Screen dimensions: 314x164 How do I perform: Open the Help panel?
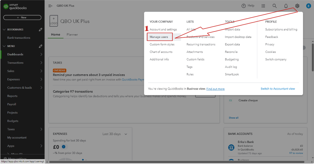point(248,6)
